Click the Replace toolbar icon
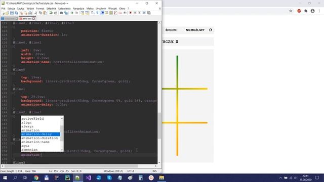The height and width of the screenshot is (182, 324). (66, 13)
